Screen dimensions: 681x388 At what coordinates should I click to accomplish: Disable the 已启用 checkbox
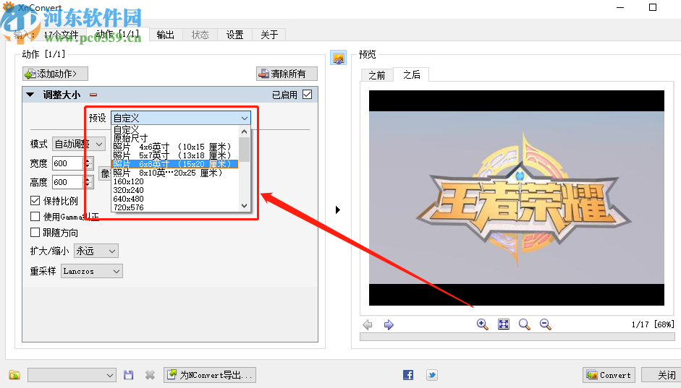[307, 95]
